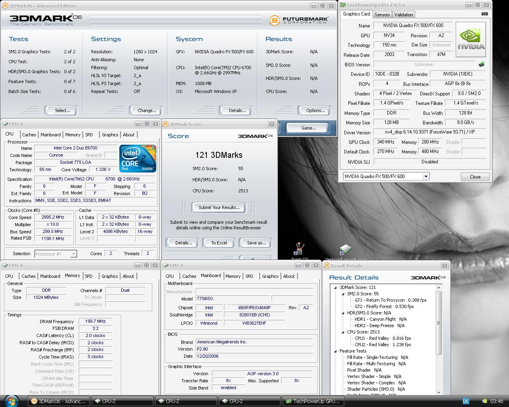Click the BIOS Version field P2.90

pyautogui.click(x=254, y=349)
